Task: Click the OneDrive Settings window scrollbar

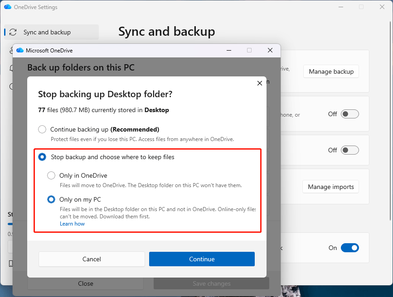Action: pyautogui.click(x=390, y=121)
